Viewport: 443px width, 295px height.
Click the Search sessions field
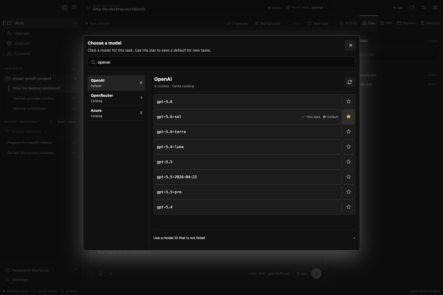point(41,131)
